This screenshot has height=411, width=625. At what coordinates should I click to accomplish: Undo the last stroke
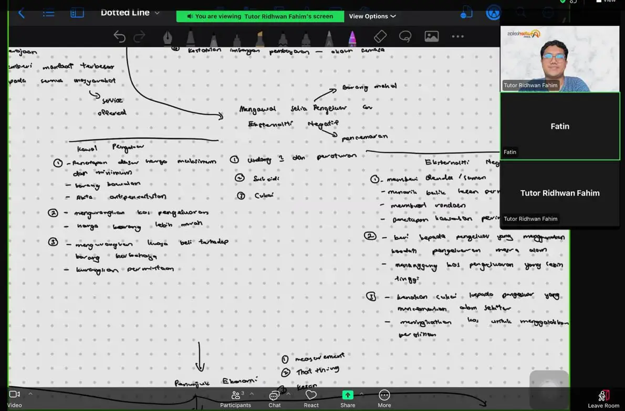(119, 36)
